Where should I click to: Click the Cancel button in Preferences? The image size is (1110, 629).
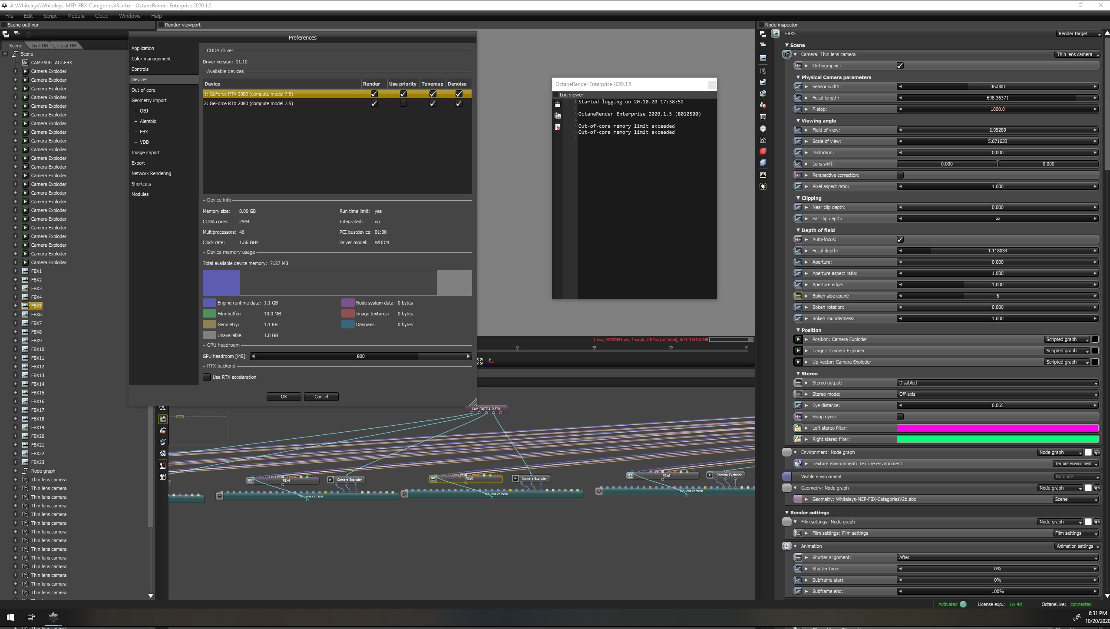[x=321, y=397]
